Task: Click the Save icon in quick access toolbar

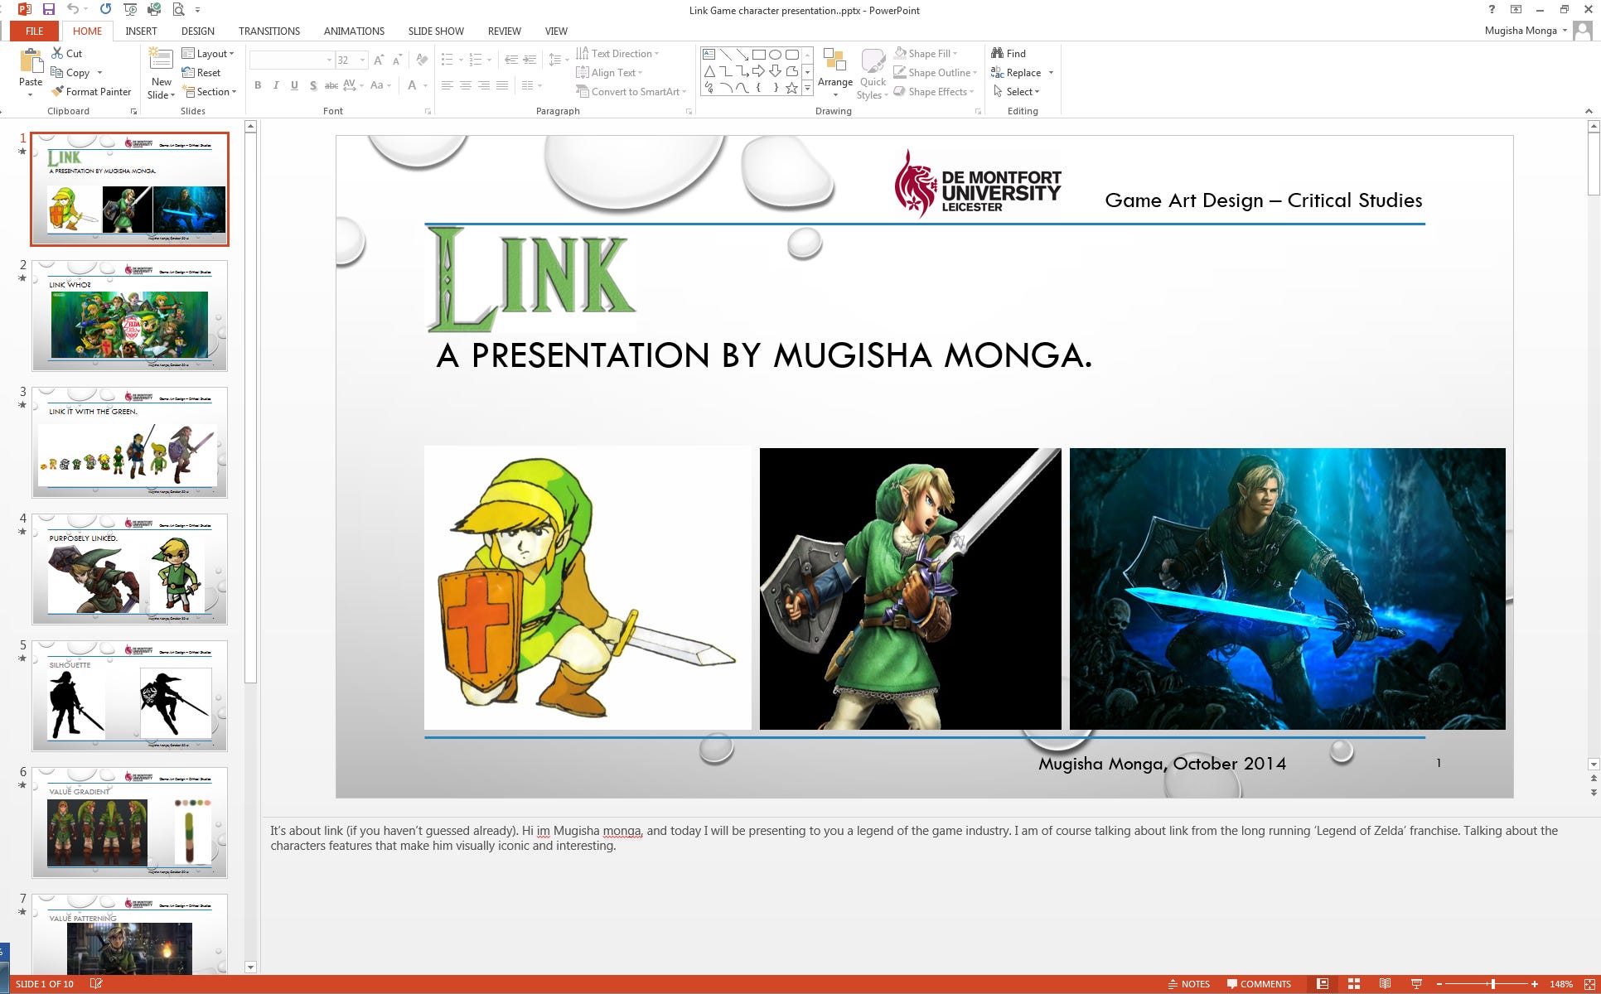Action: pos(49,10)
